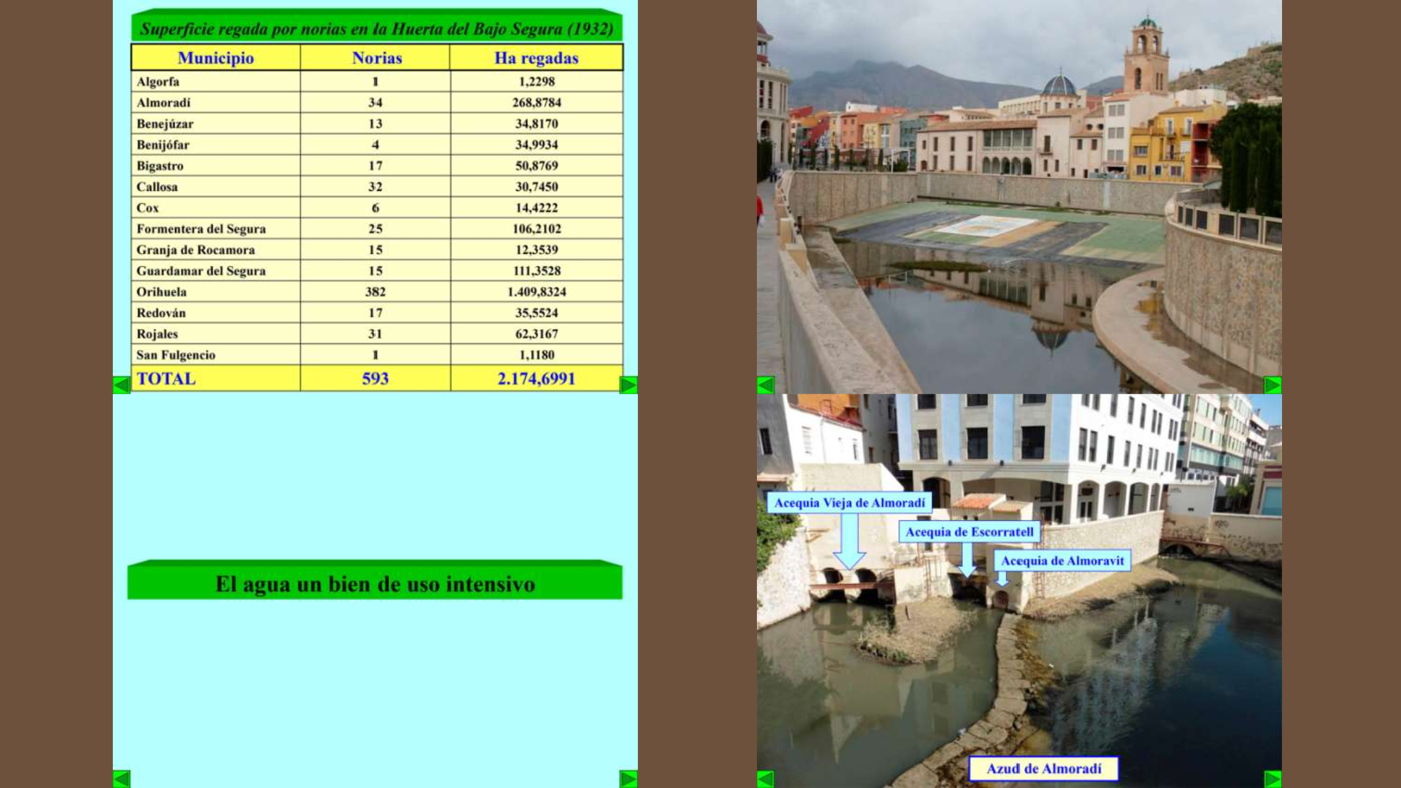
Task: Click the 'Bigastro' municipality cell
Action: click(215, 166)
